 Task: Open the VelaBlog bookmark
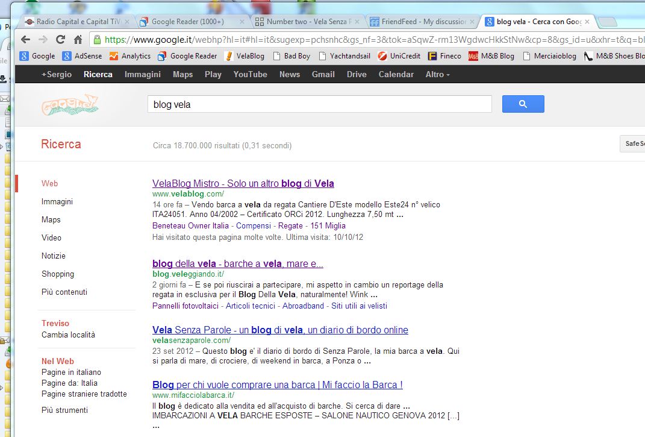point(245,56)
